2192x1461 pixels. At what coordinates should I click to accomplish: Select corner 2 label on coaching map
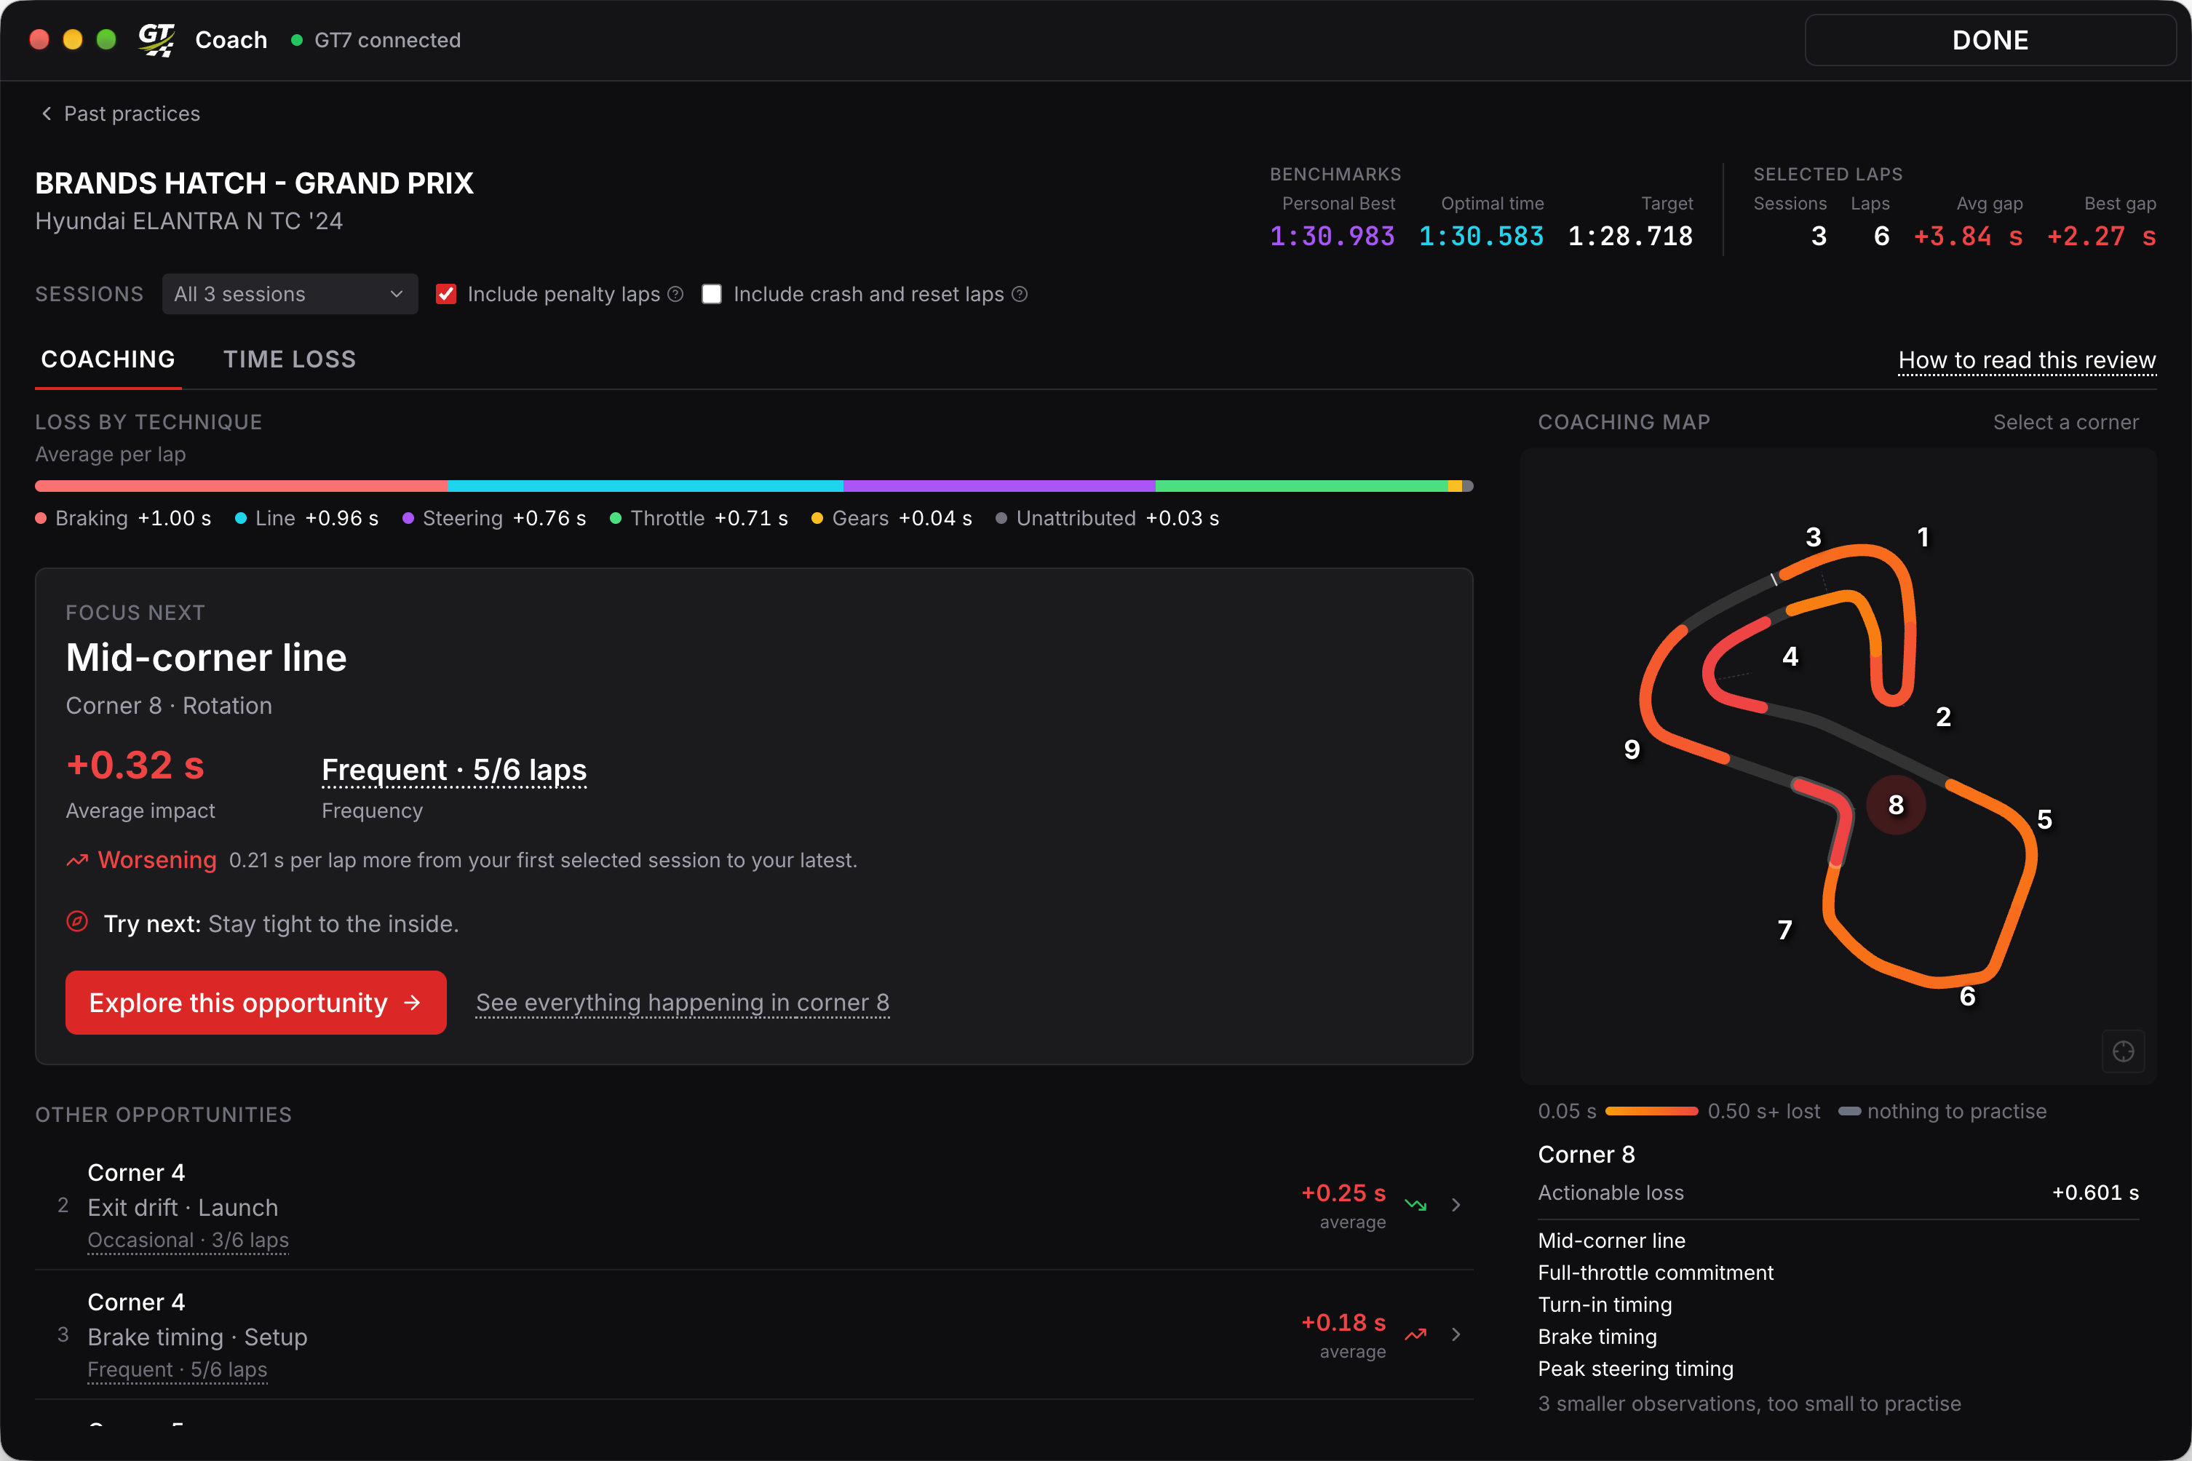1943,717
